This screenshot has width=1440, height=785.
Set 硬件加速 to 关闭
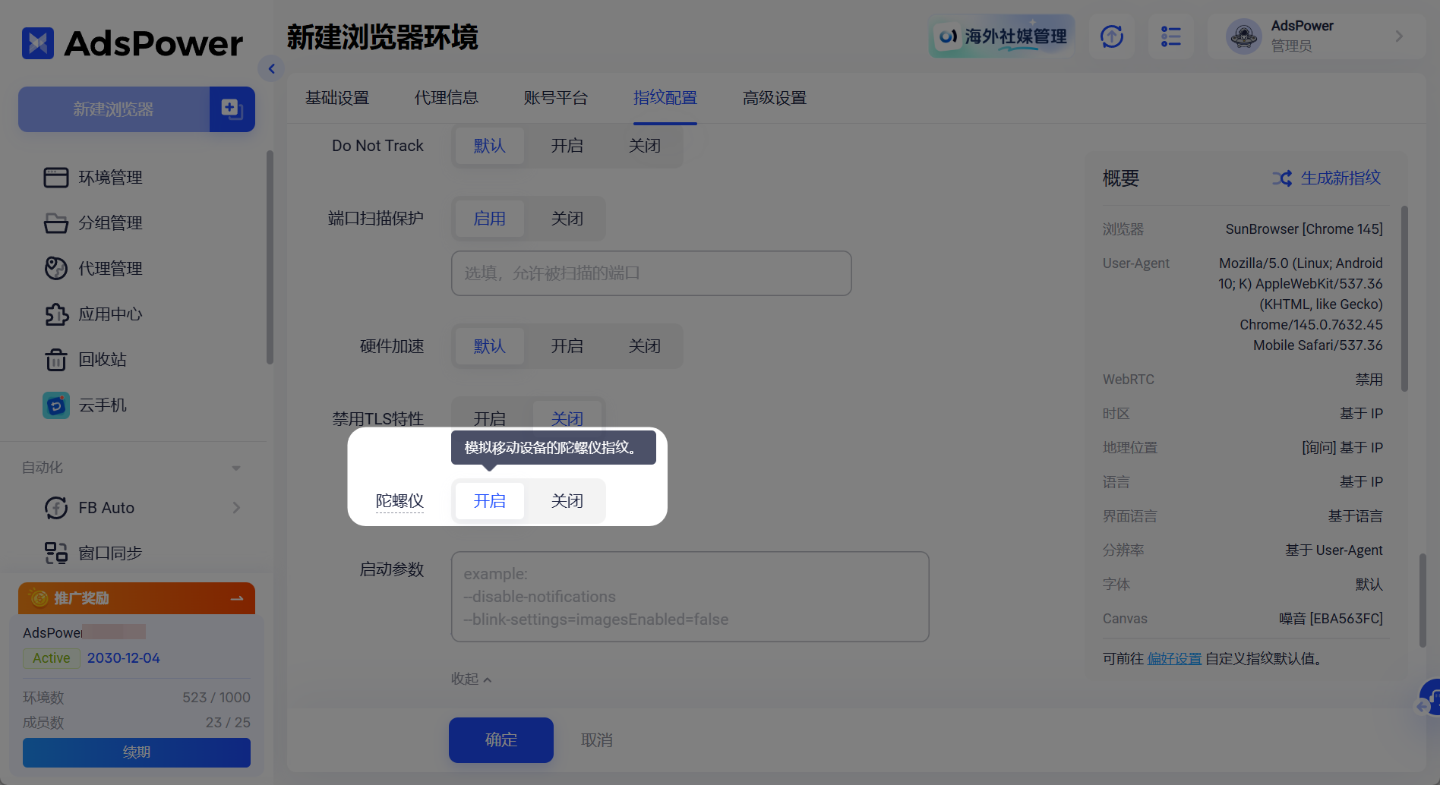tap(645, 346)
